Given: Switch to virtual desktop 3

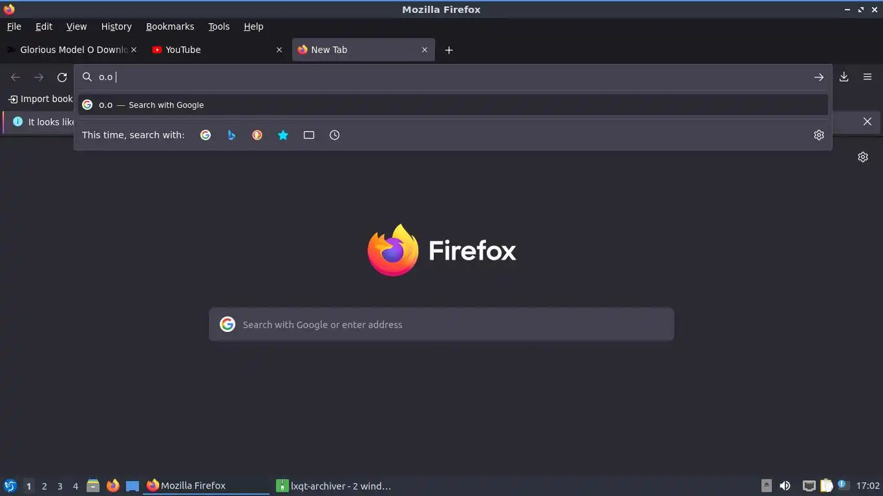Looking at the screenshot, I should click(59, 486).
